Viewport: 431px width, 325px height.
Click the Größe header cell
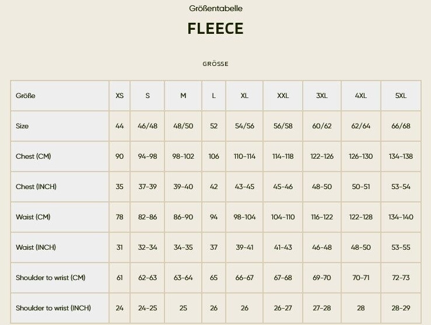pos(26,96)
